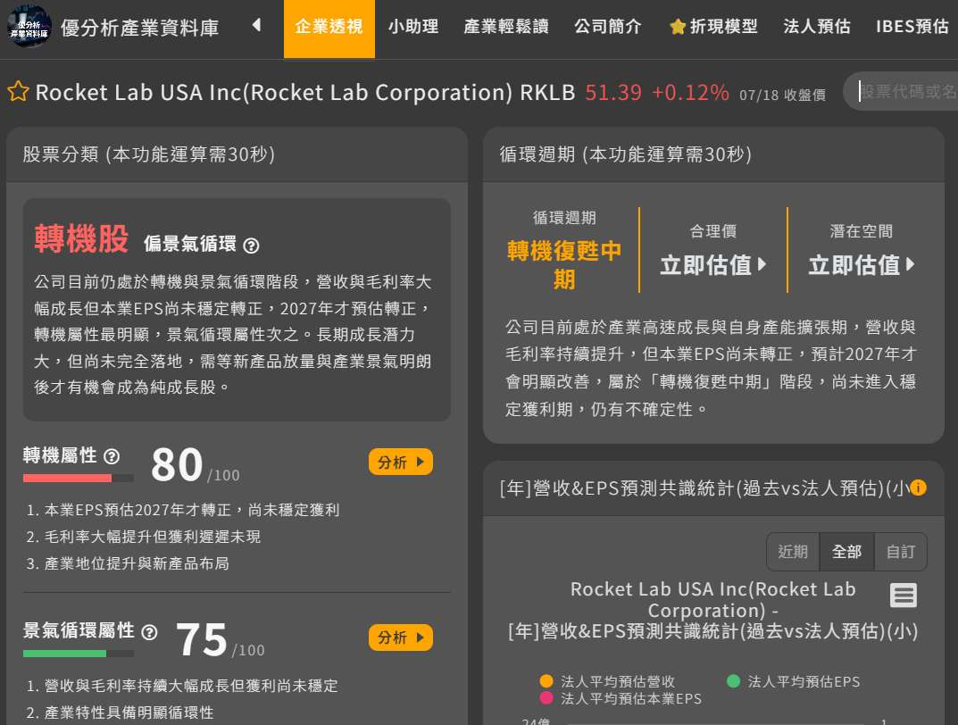958x725 pixels.
Task: Select the 近期 range option
Action: coord(793,552)
